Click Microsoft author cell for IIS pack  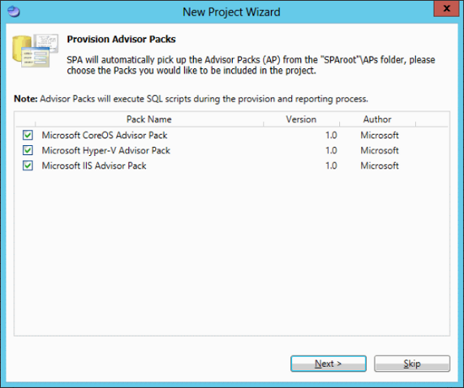click(x=380, y=165)
